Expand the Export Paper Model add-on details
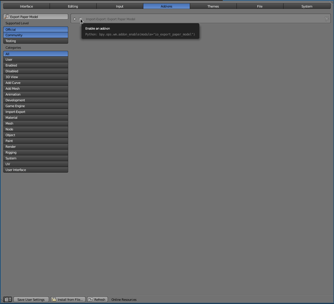The height and width of the screenshot is (304, 334). (75, 19)
